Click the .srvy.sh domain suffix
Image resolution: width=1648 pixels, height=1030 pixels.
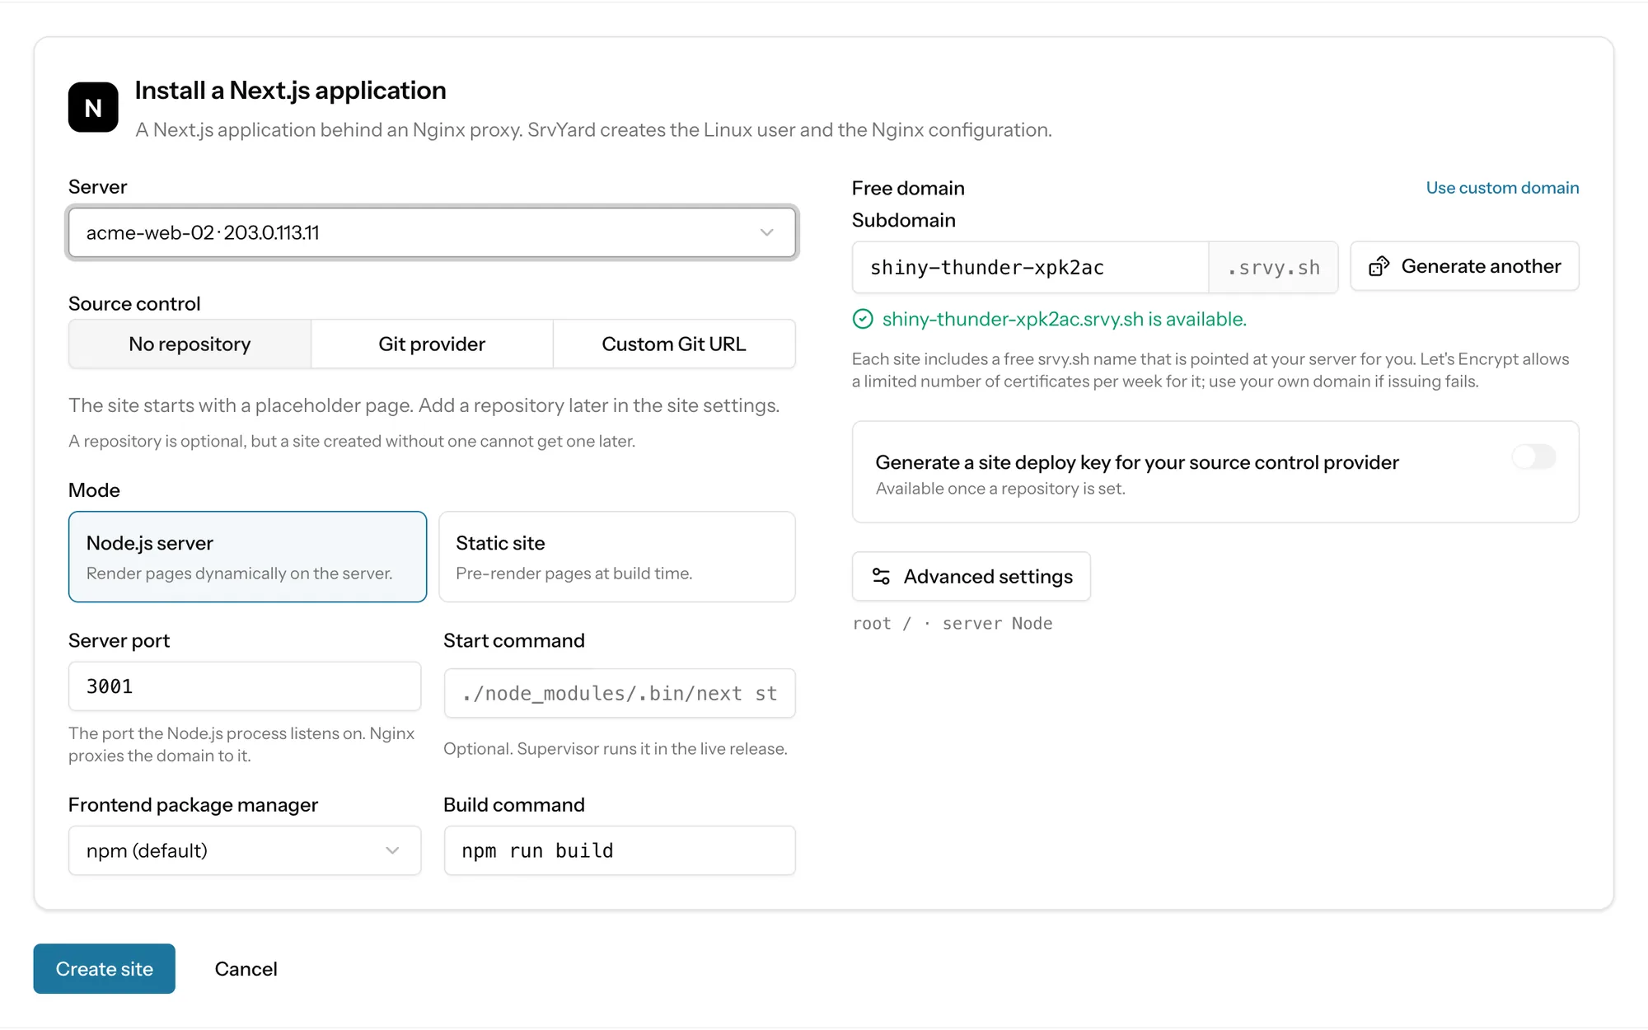(x=1273, y=268)
